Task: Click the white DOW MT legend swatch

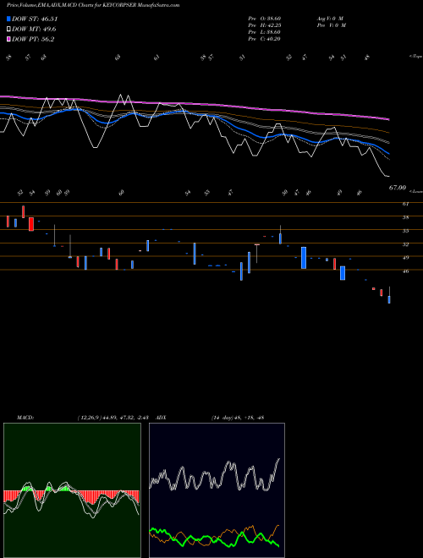Action: [8, 30]
